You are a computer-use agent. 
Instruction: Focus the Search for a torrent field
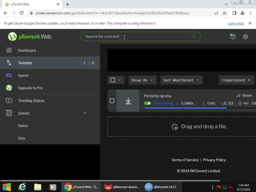click(140, 36)
